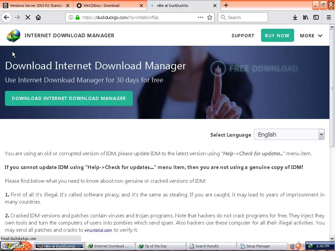Switch to Windows Server 2003 R2 tab
335x251 pixels.
(36, 6)
